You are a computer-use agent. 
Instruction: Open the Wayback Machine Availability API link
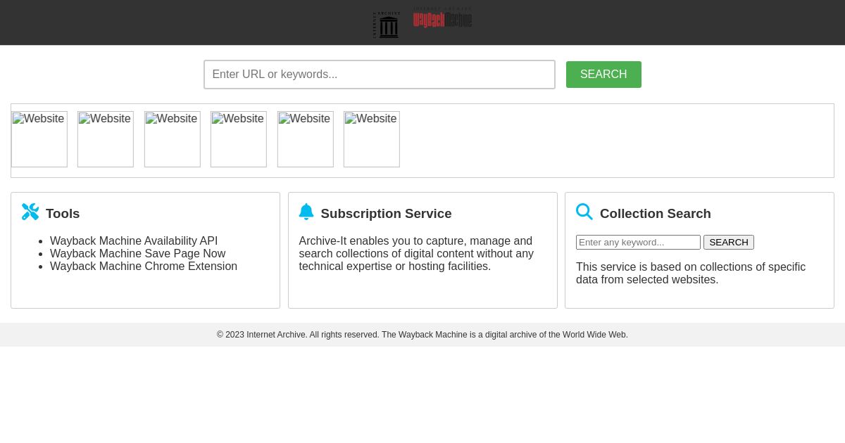click(x=134, y=241)
